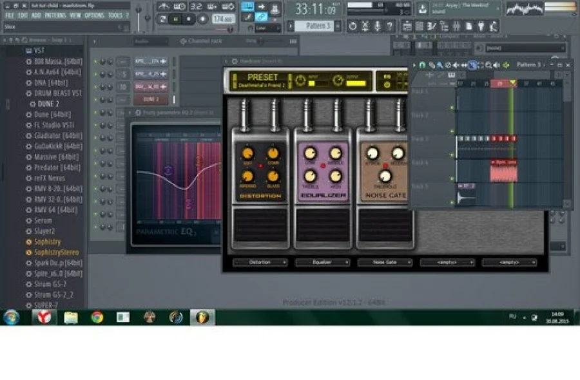Click the download content library icon
The height and width of the screenshot is (380, 580).
pos(423,9)
